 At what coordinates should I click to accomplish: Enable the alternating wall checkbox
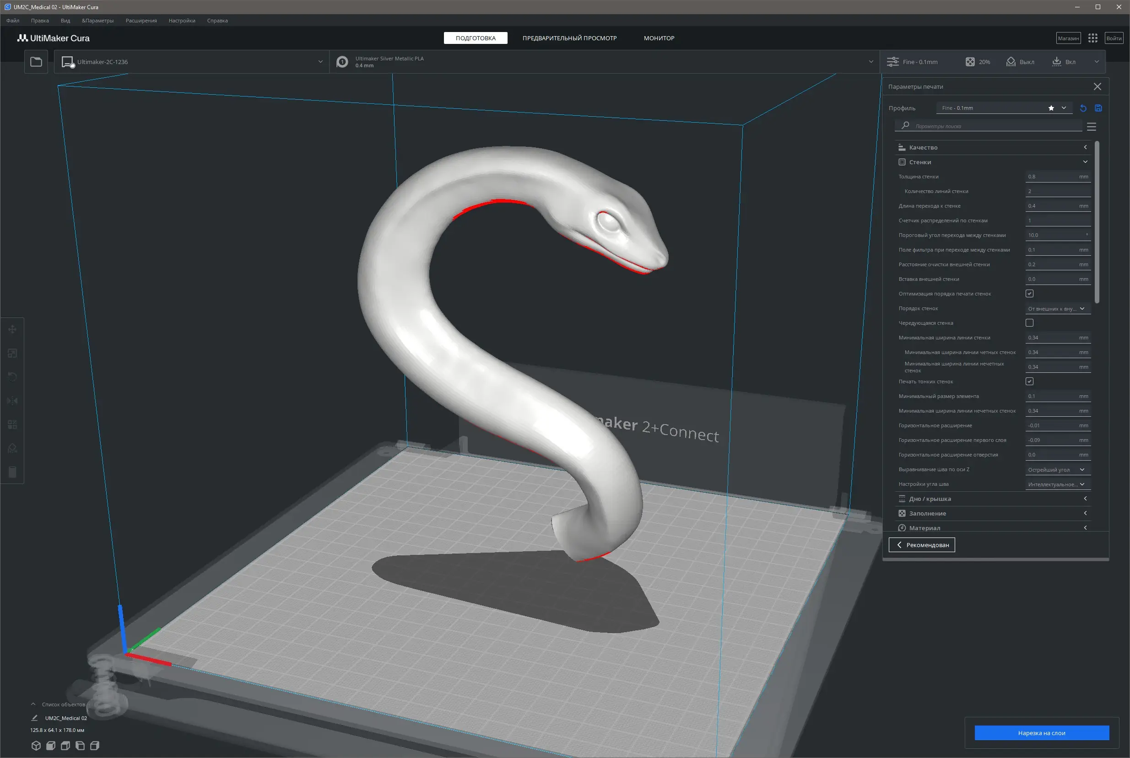click(1029, 323)
